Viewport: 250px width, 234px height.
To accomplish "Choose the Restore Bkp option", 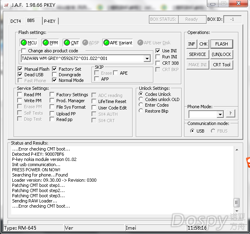I will point(141,111).
